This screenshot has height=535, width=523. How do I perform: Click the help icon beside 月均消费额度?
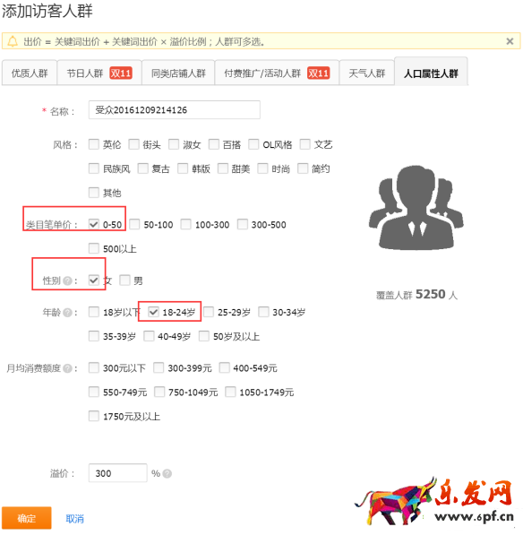coord(68,368)
